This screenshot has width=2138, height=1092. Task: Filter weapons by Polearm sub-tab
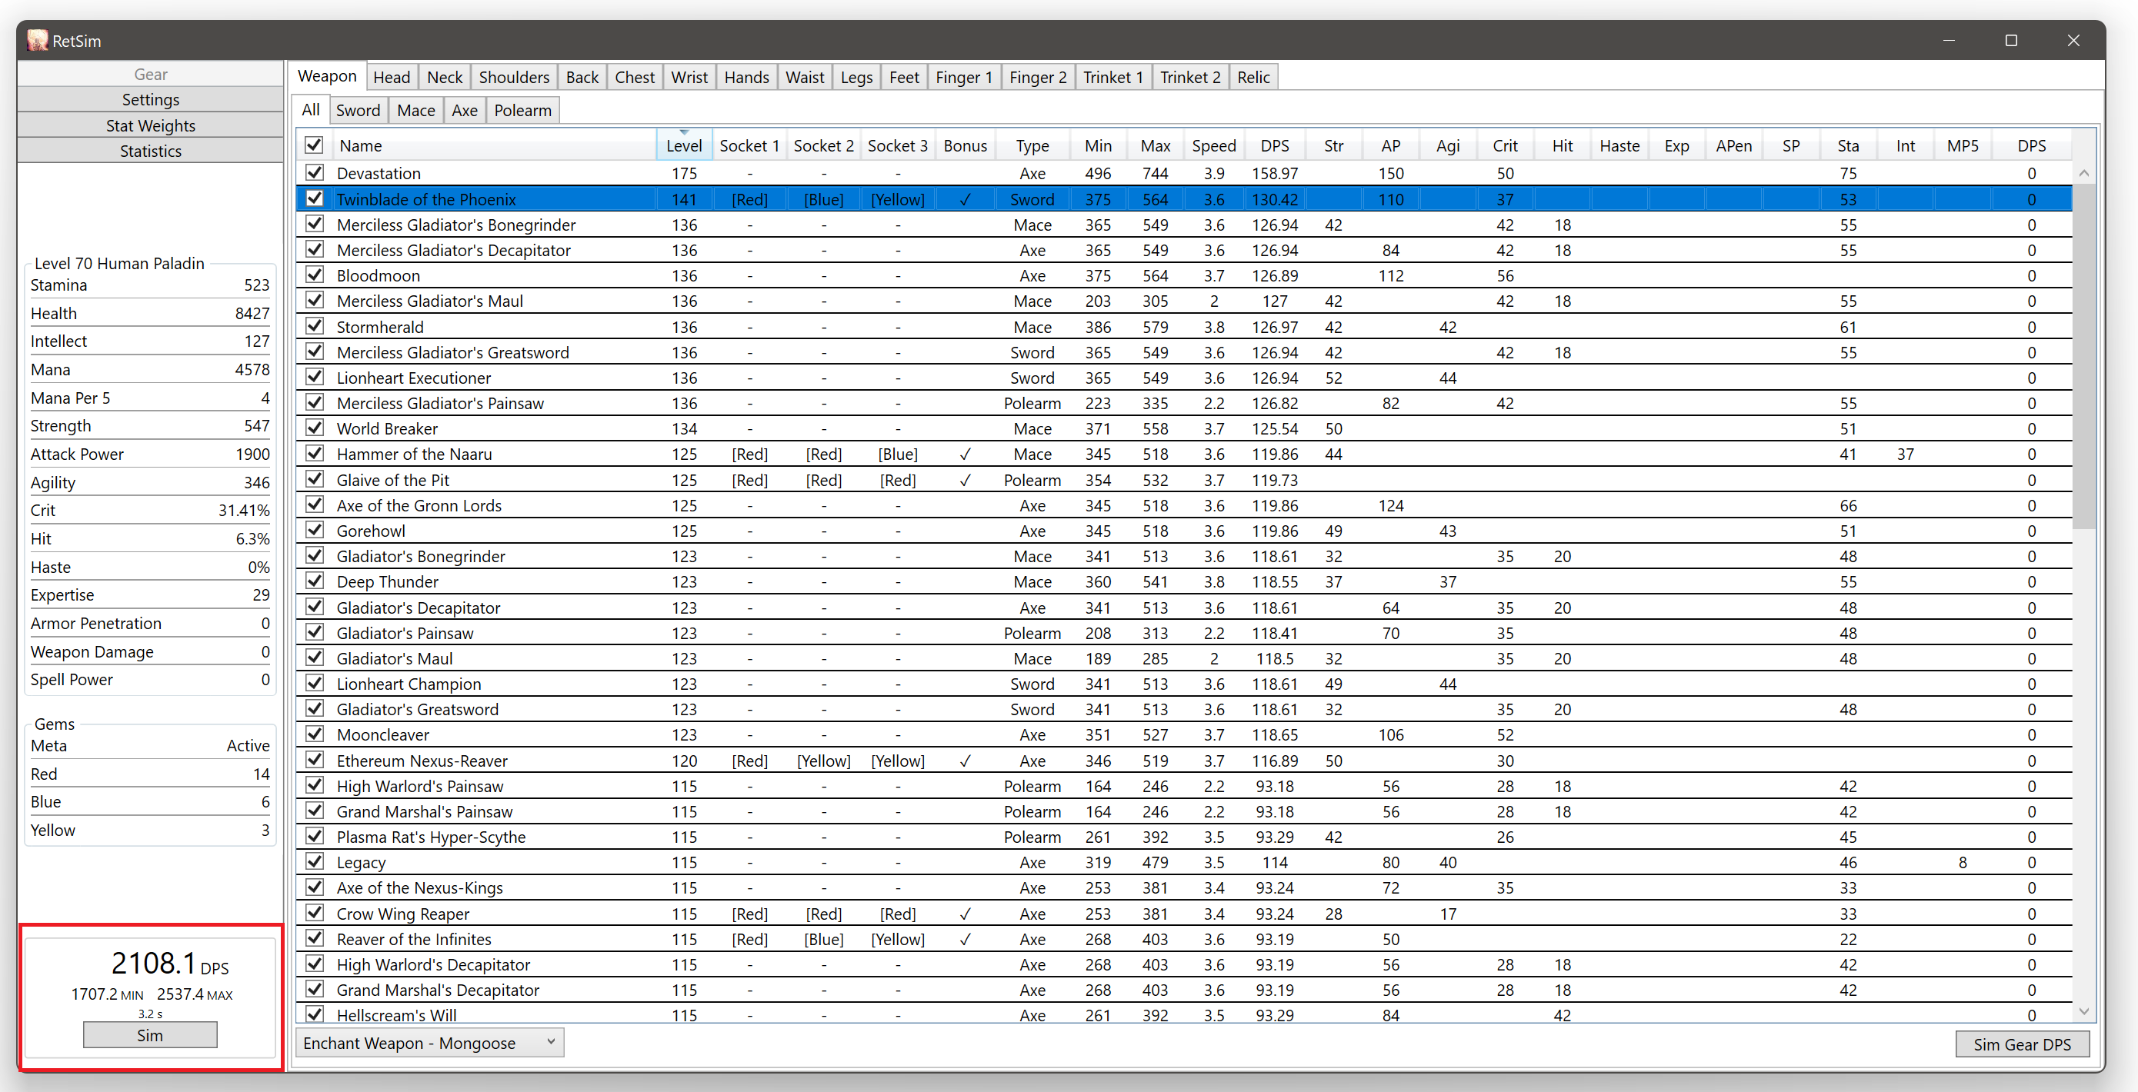523,111
